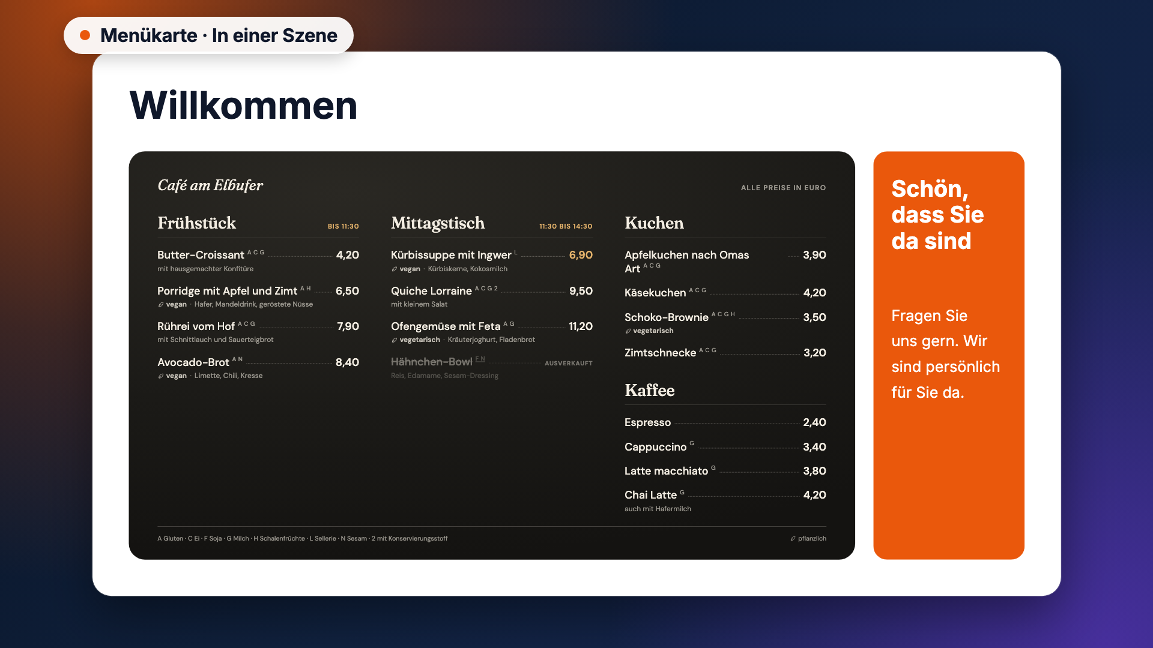Viewport: 1153px width, 648px height.
Task: Click the price 4,20 for Käsekuchen
Action: click(814, 293)
